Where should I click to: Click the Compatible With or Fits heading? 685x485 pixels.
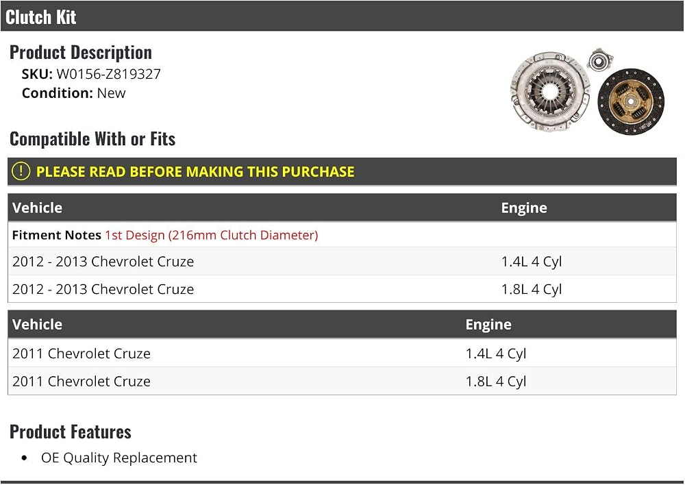click(x=92, y=139)
